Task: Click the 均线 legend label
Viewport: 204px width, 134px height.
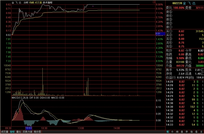Action: click(x=32, y=2)
